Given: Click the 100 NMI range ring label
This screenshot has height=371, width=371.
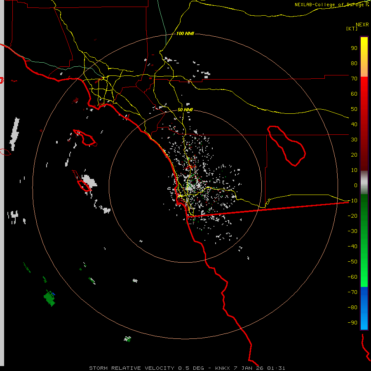Looking at the screenshot, I should (185, 34).
